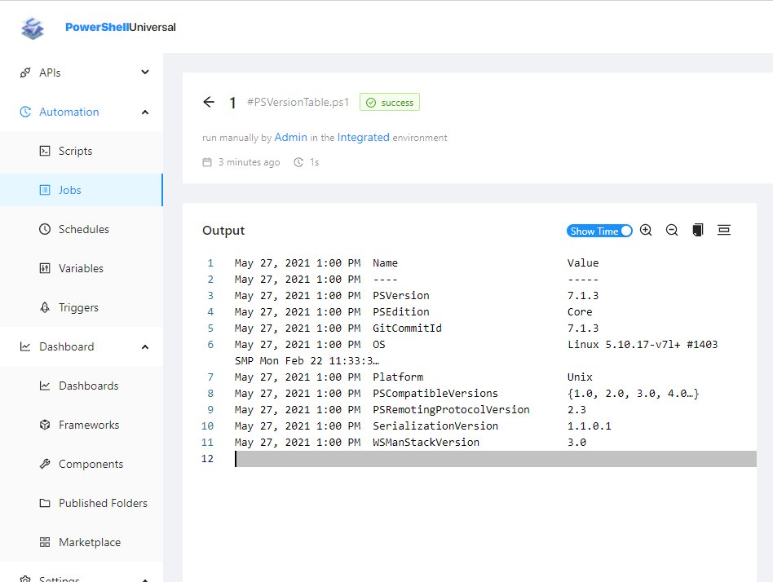This screenshot has height=582, width=773.
Task: Click the PSVersion output line
Action: [495, 295]
